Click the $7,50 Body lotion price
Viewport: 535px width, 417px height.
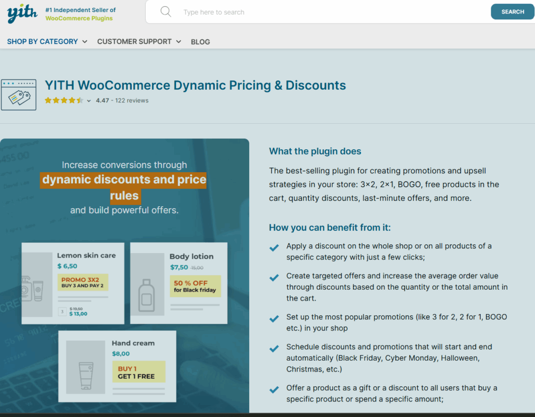tap(179, 267)
